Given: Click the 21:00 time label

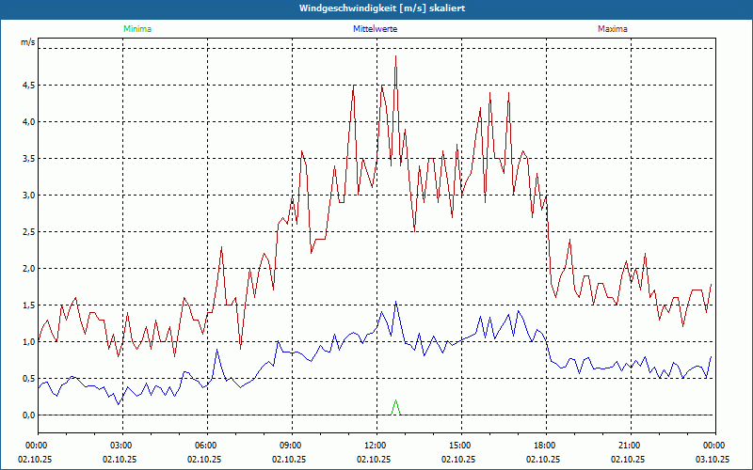Looking at the screenshot, I should (x=631, y=446).
